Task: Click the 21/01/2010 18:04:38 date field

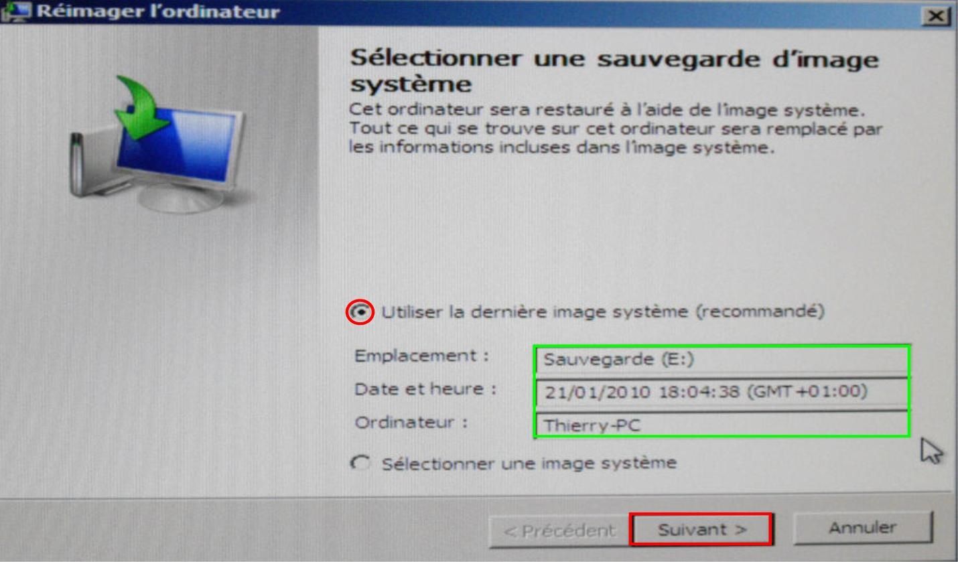Action: click(722, 392)
